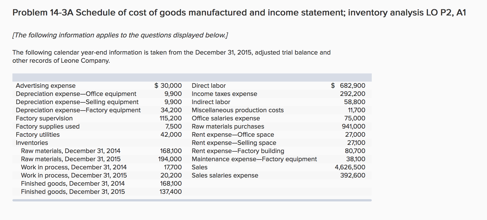The height and width of the screenshot is (220, 487).
Task: Select the 'Factory utilities' label
Action: 38,134
